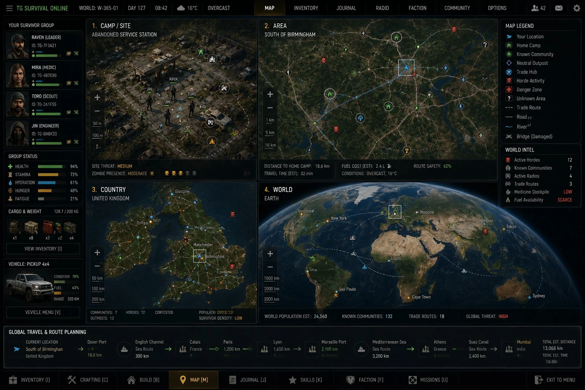The image size is (585, 390).
Task: Click the pickup 4x4 vehicle image
Action: pos(29,287)
